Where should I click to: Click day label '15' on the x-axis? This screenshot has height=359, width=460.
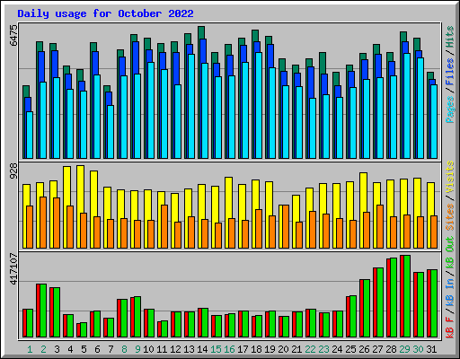click(x=216, y=349)
